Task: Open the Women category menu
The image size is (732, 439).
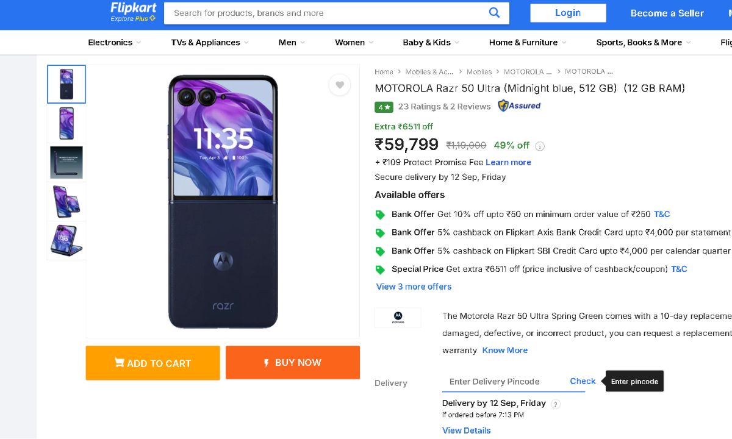Action: pos(354,43)
